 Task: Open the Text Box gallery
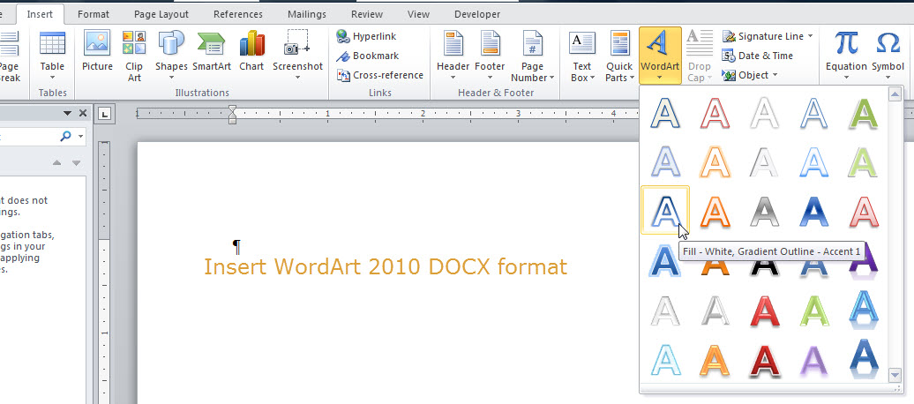[581, 56]
